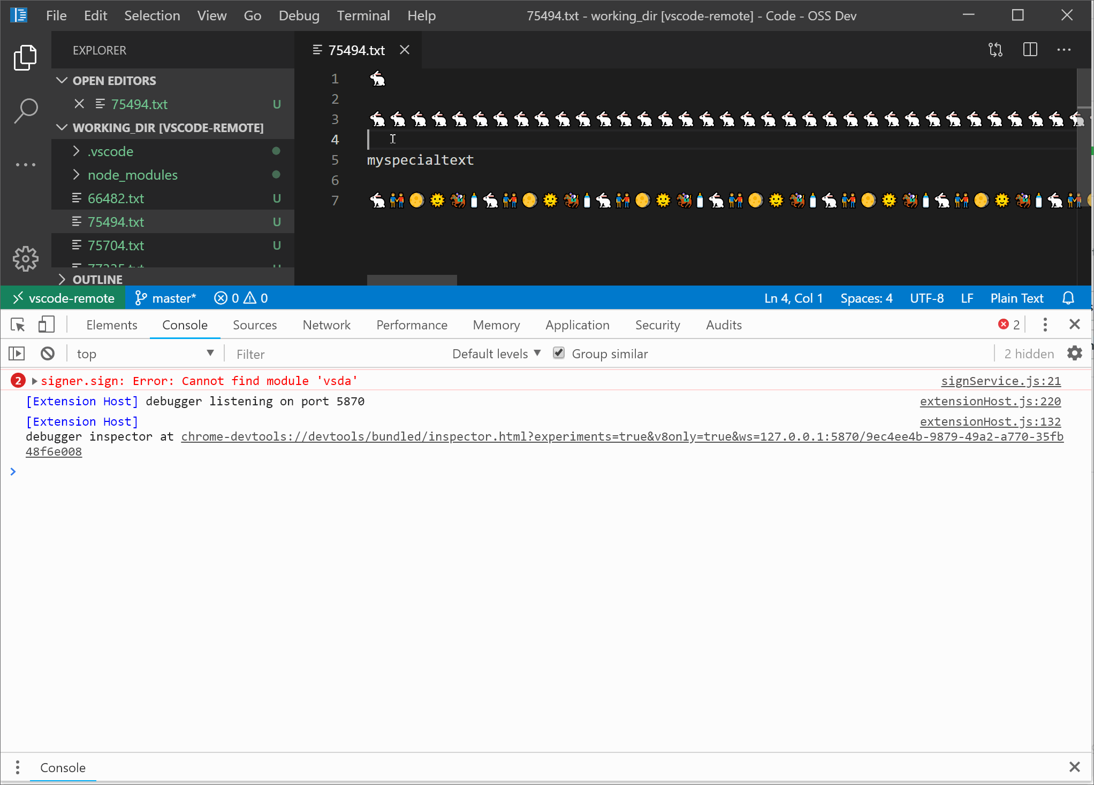The height and width of the screenshot is (785, 1094).
Task: Expand the node_modules folder
Action: click(132, 175)
